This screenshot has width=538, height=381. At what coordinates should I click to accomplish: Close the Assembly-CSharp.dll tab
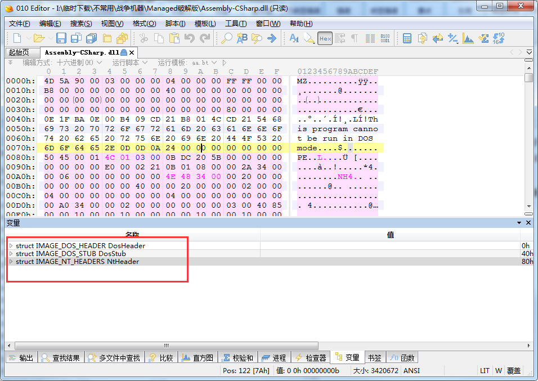132,52
